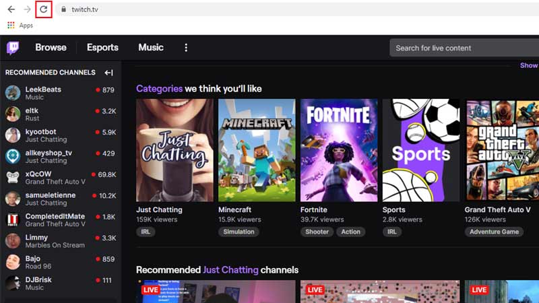Open Bajo channel name
The width and height of the screenshot is (539, 303).
coord(32,259)
